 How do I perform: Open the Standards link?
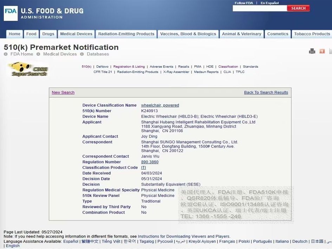click(250, 66)
